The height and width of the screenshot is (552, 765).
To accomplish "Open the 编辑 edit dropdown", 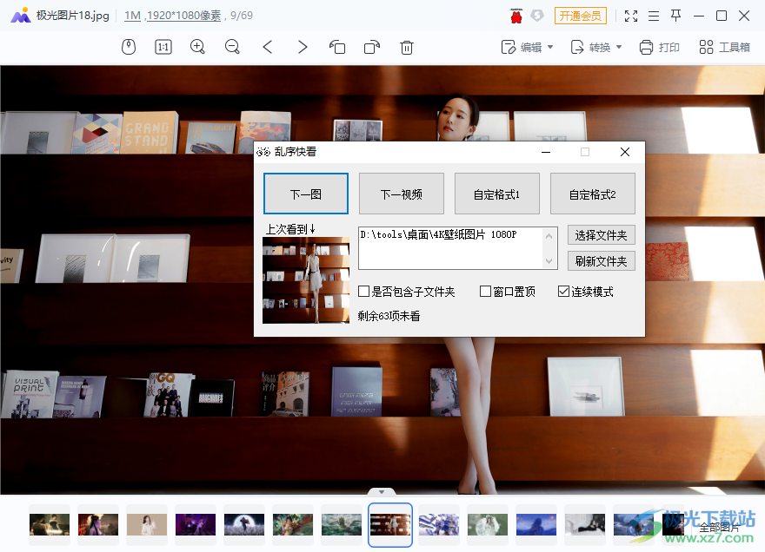I will [527, 47].
